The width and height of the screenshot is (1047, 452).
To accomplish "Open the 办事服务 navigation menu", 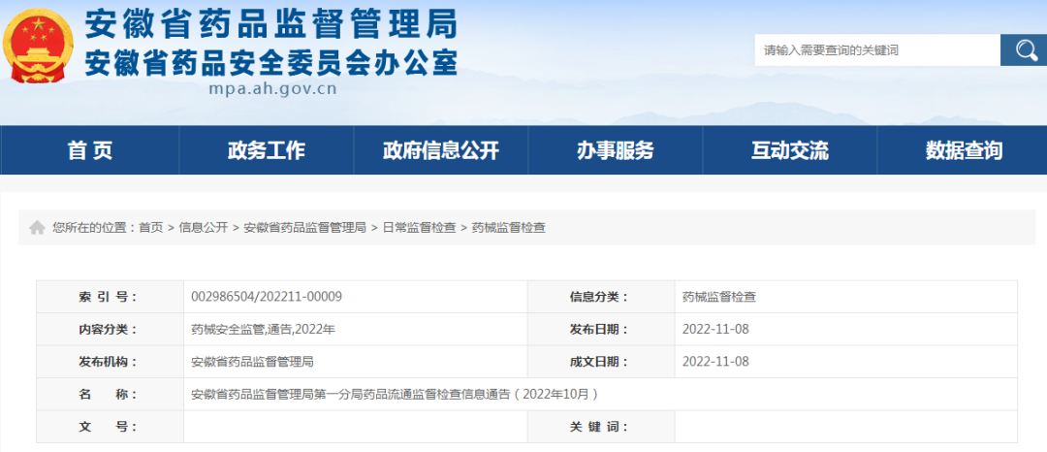I will [x=615, y=150].
